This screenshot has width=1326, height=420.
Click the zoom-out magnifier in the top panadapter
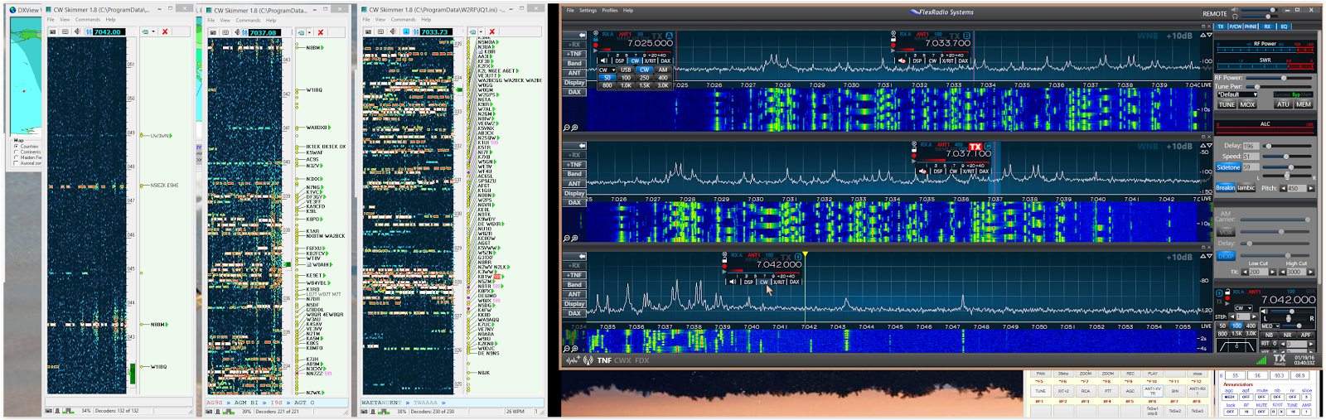point(567,128)
